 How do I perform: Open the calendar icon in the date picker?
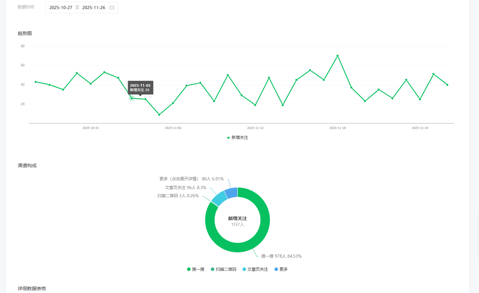click(112, 8)
